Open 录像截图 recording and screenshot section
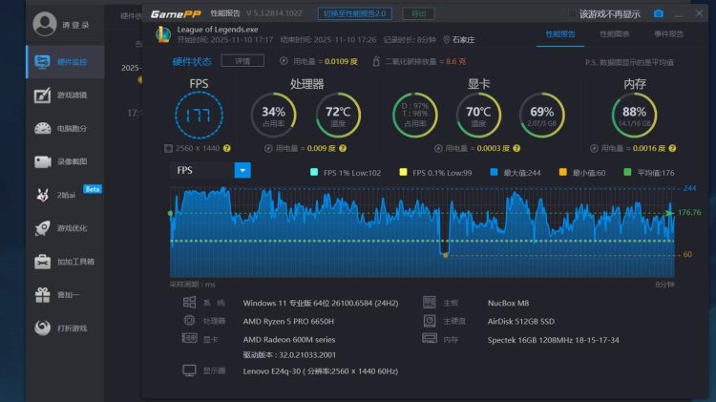The height and width of the screenshot is (402, 716). click(x=66, y=161)
